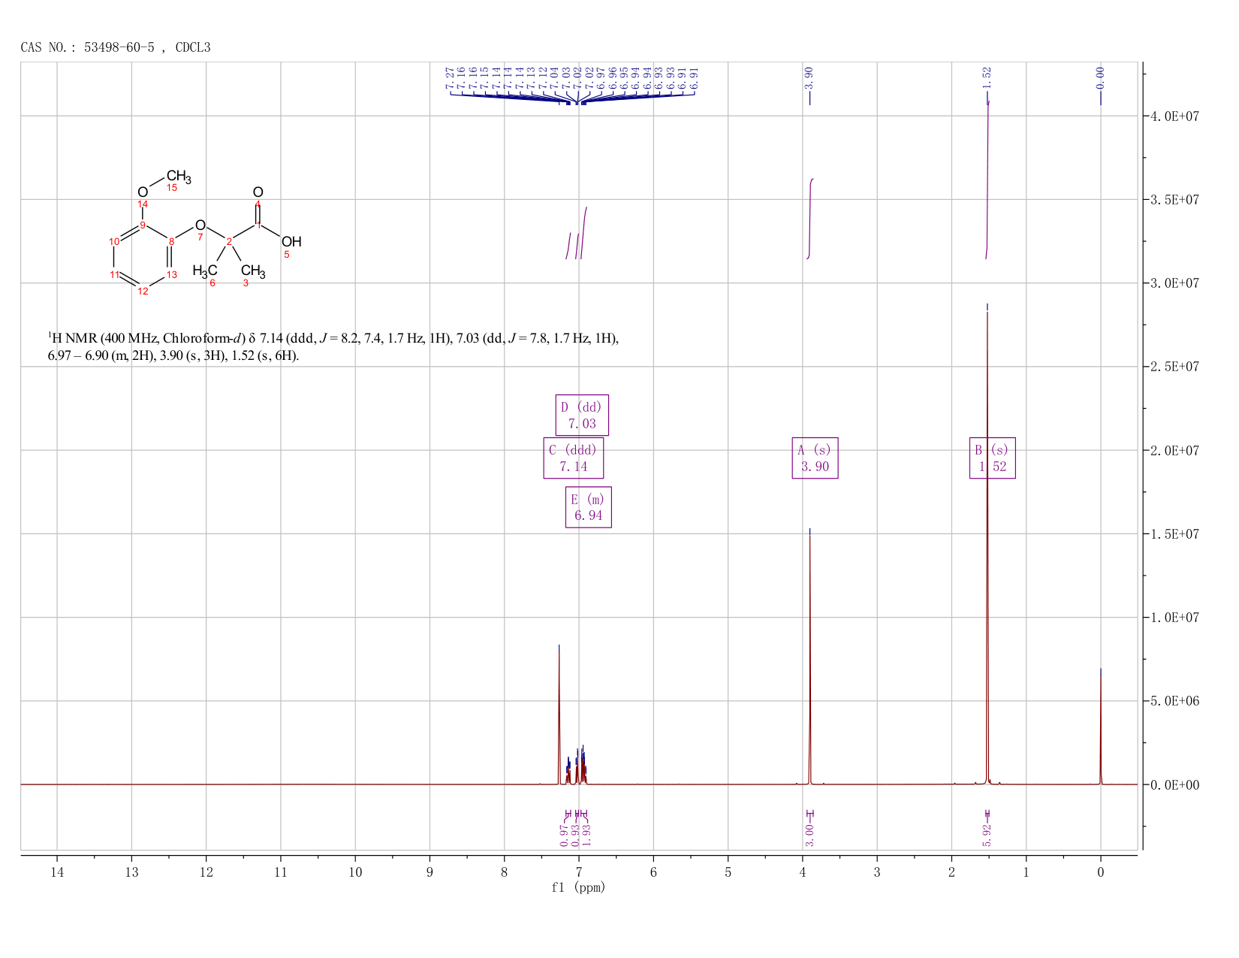Screen dimensions: 1239x958
Task: Select the E (m) 6.94 multiplet box
Action: pos(589,507)
